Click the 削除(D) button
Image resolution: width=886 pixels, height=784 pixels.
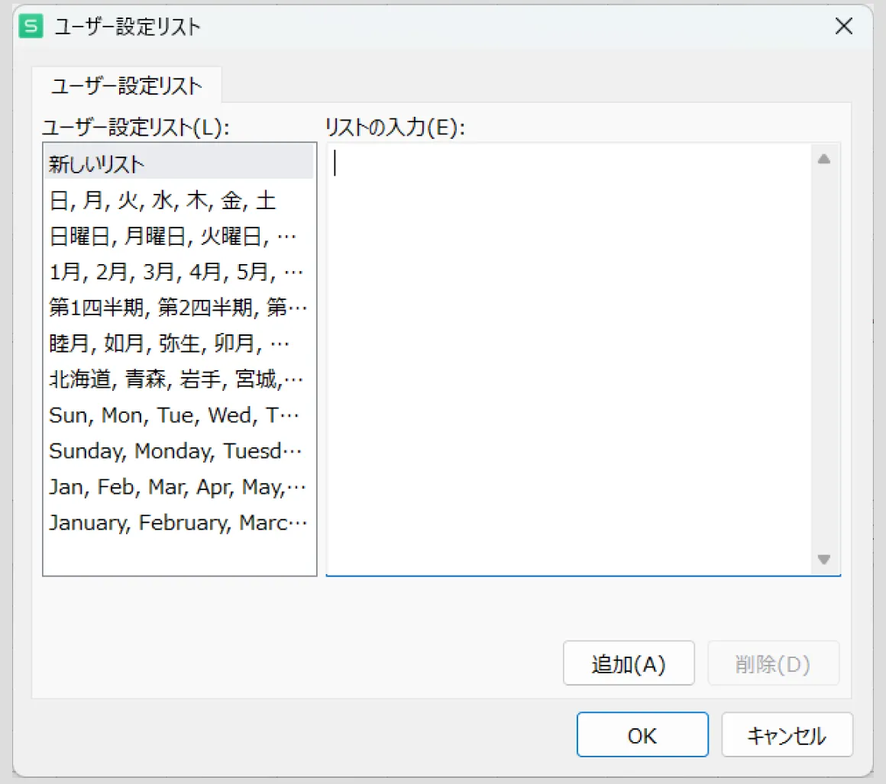773,663
